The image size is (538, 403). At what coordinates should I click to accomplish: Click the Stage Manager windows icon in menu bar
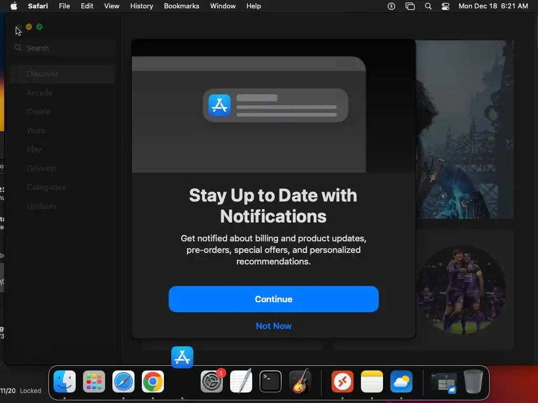[410, 6]
